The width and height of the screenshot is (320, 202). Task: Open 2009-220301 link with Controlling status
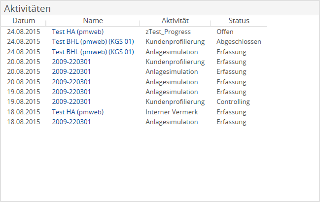pos(71,102)
